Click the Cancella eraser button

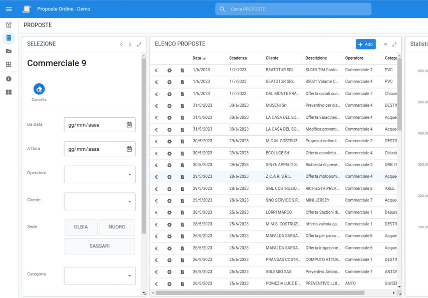point(39,89)
